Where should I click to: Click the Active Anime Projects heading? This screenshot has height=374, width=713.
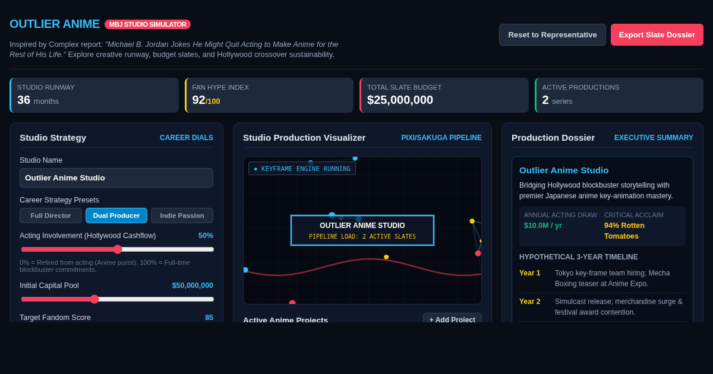point(285,319)
